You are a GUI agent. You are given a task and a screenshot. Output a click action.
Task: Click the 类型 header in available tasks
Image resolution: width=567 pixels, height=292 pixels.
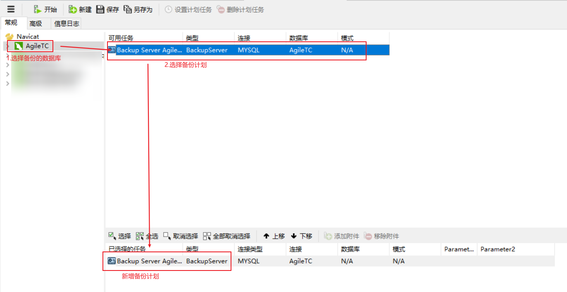pyautogui.click(x=208, y=38)
